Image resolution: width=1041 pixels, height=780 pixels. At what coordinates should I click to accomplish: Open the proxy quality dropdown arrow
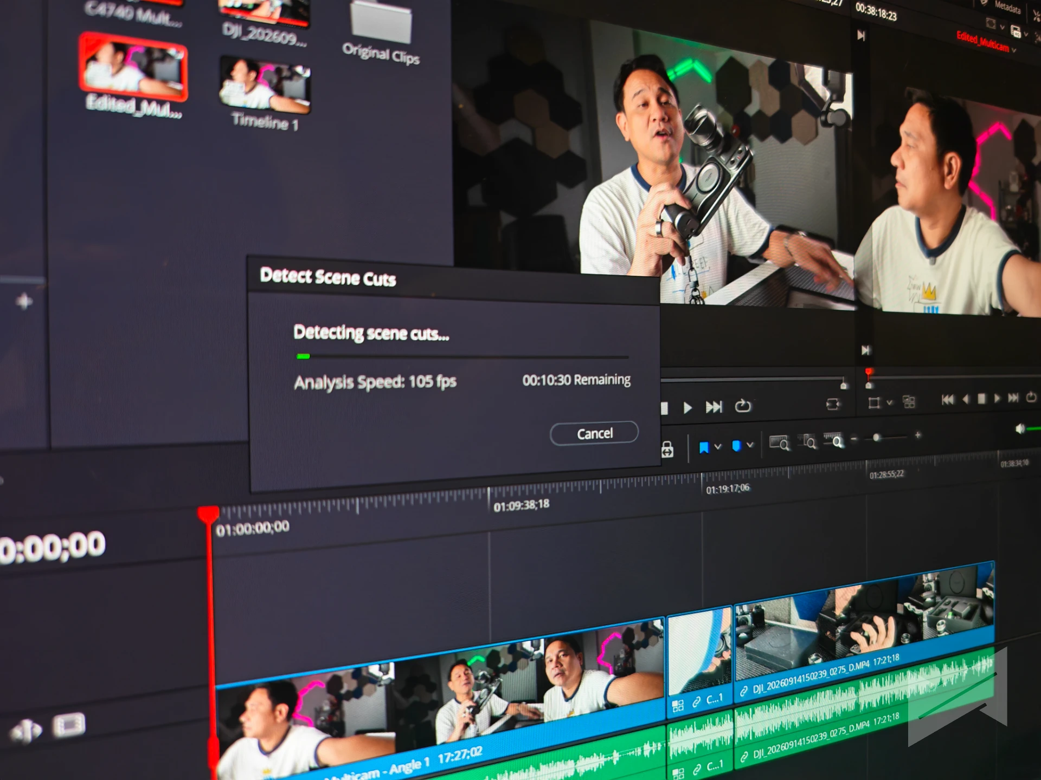pos(1026,34)
